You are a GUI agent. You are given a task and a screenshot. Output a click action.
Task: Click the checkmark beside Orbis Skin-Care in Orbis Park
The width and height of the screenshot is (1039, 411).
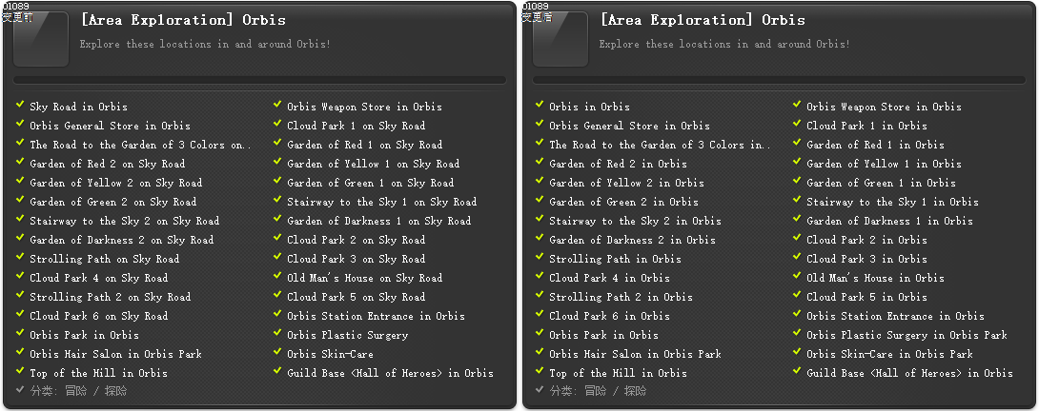(797, 353)
